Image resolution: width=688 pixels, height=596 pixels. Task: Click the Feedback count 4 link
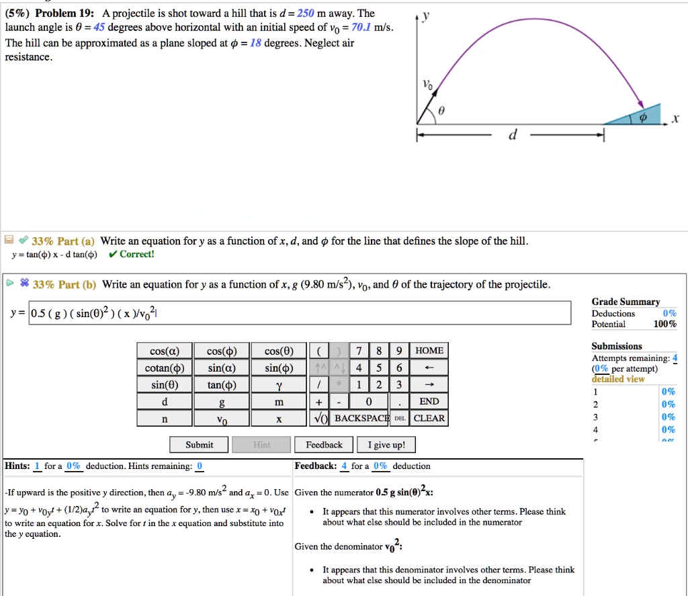(344, 466)
